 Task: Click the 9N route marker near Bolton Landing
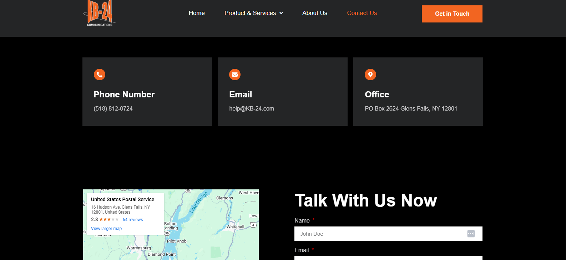click(167, 233)
